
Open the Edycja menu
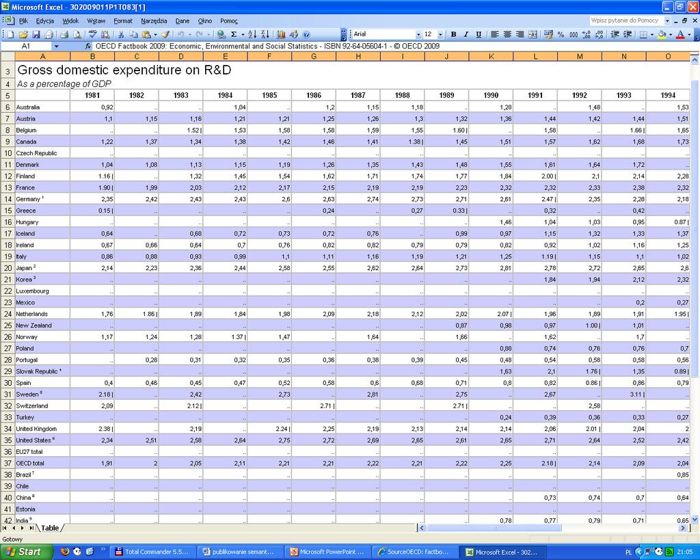coord(45,21)
